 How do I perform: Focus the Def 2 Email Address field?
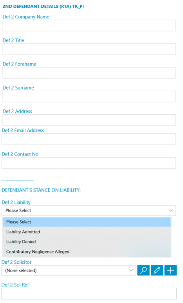(x=89, y=139)
